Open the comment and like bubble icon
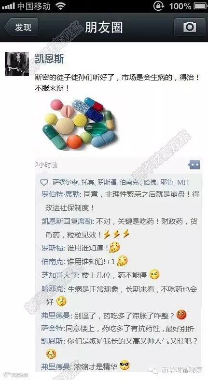208x380 pixels. (x=194, y=165)
